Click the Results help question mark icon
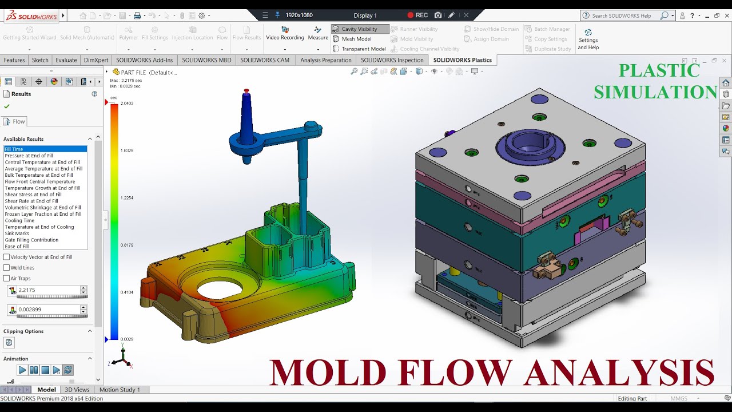Screen dimensions: 732x412 click(94, 94)
